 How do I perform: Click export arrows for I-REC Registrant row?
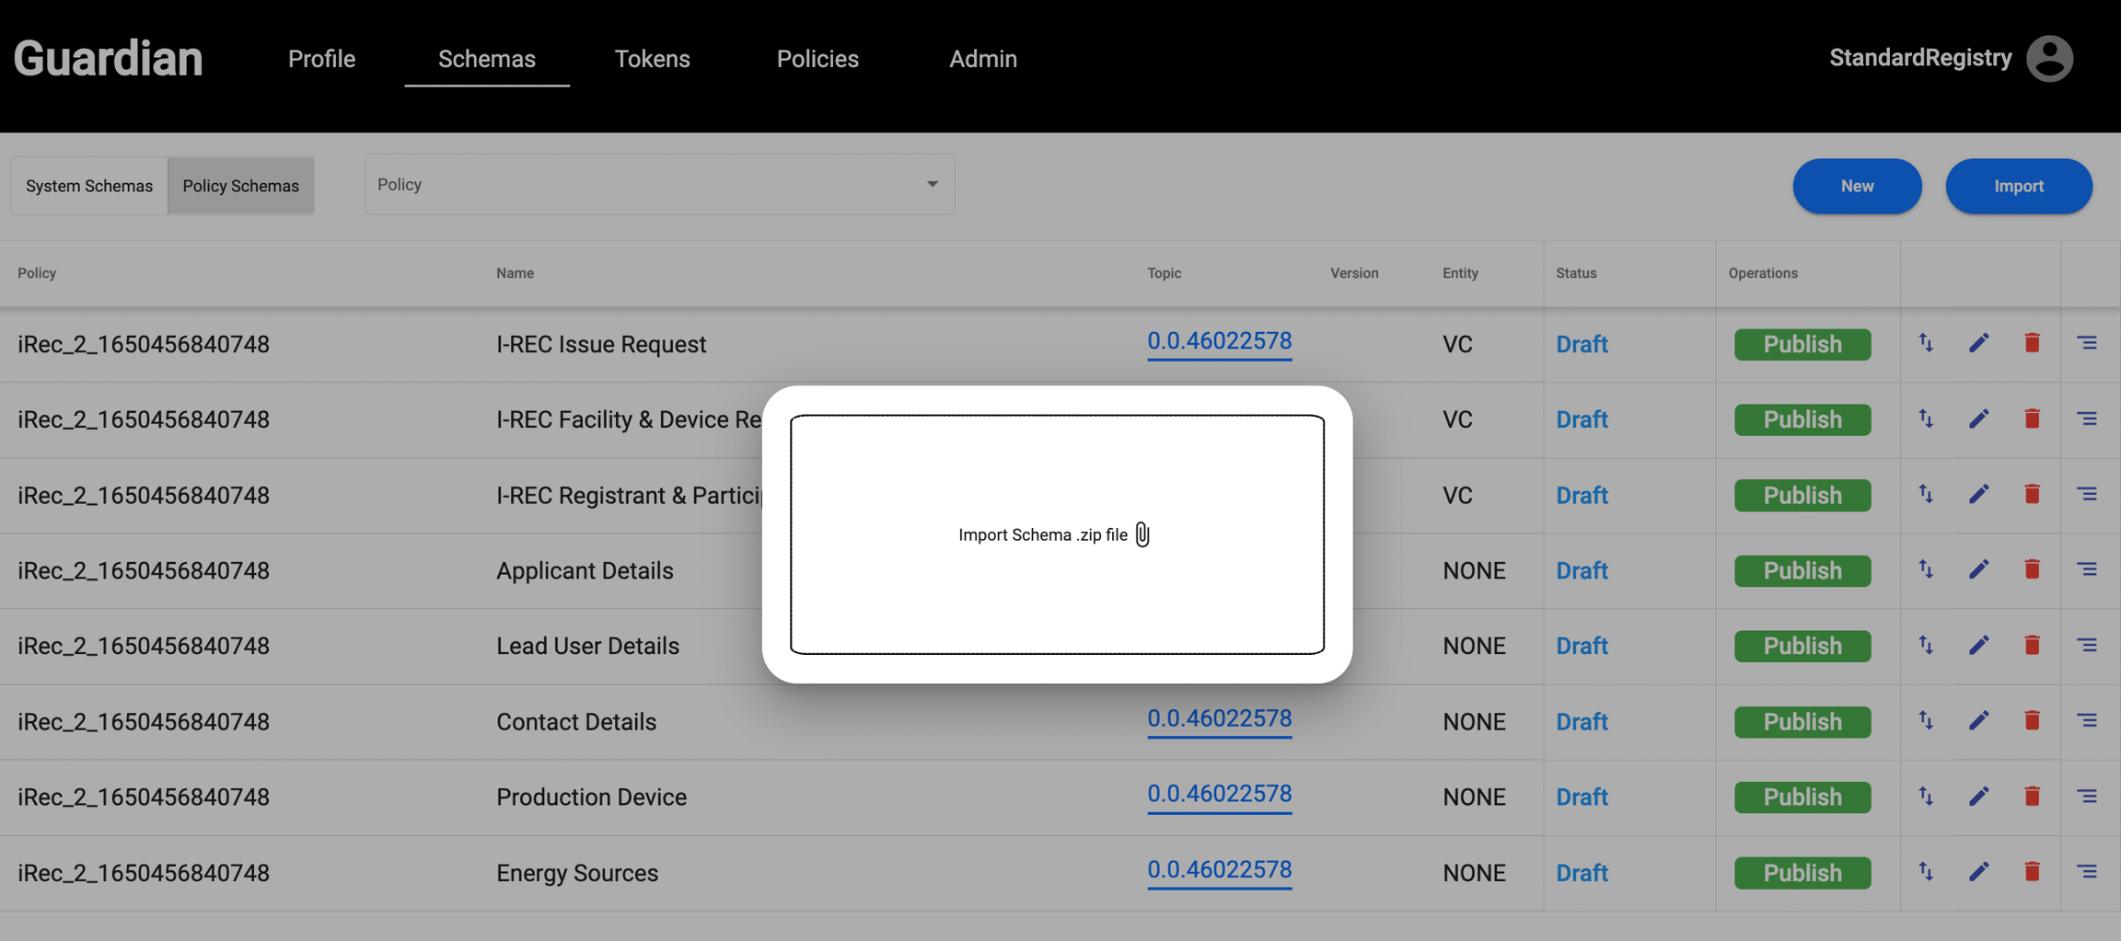pyautogui.click(x=1925, y=494)
